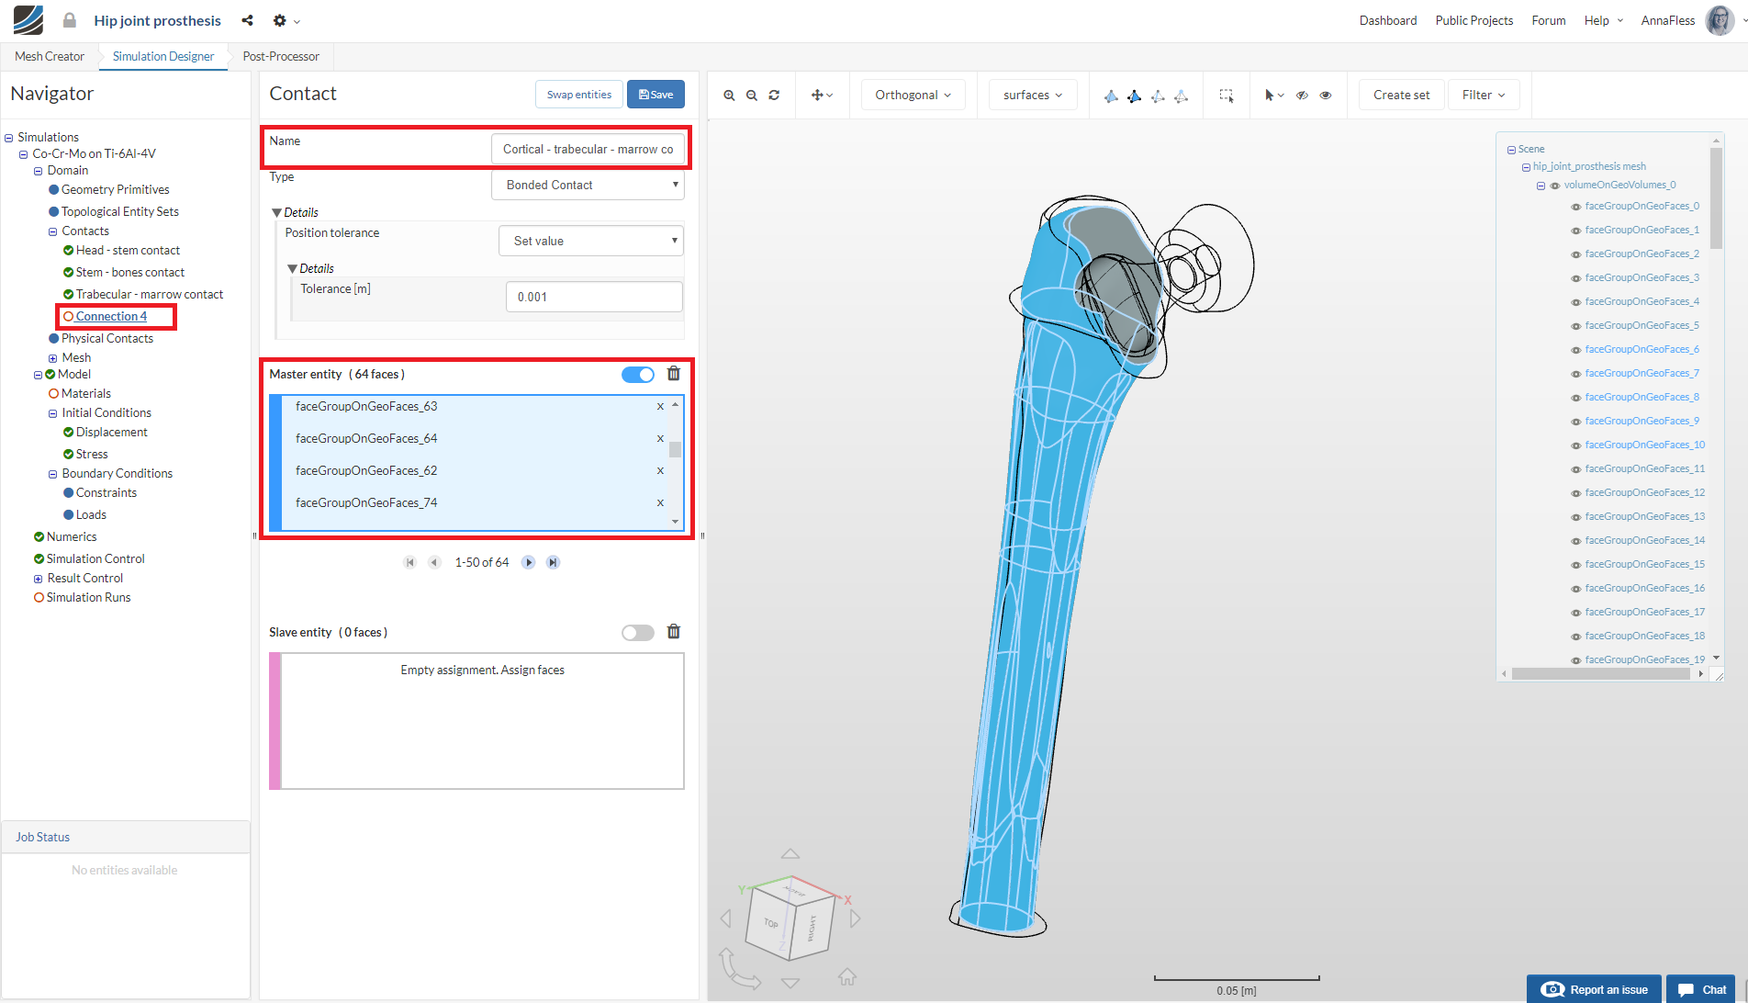Jump to the last page of faces
This screenshot has height=1003, width=1748.
coord(553,562)
